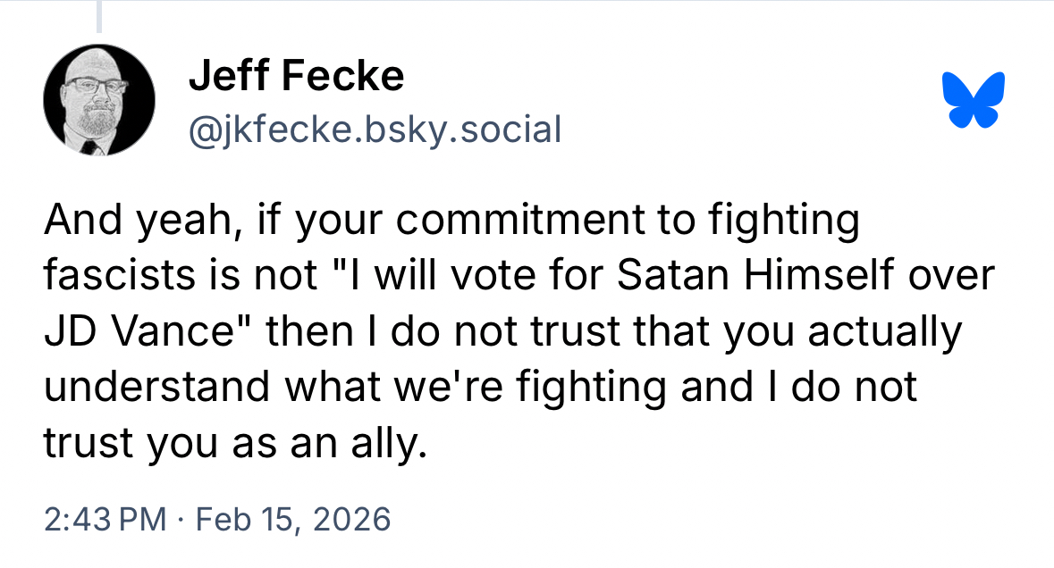1054x568 pixels.
Task: Click the 2:43 PM timestamp
Action: [x=104, y=519]
